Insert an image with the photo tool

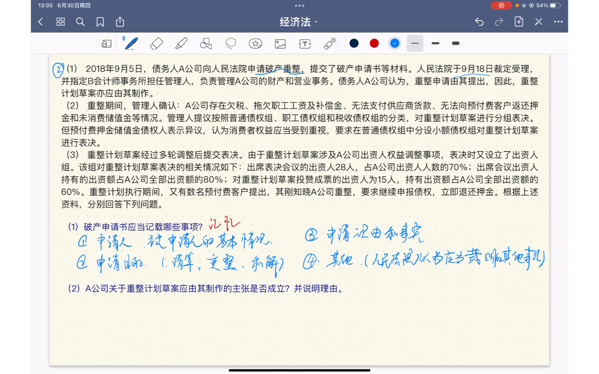click(x=280, y=43)
